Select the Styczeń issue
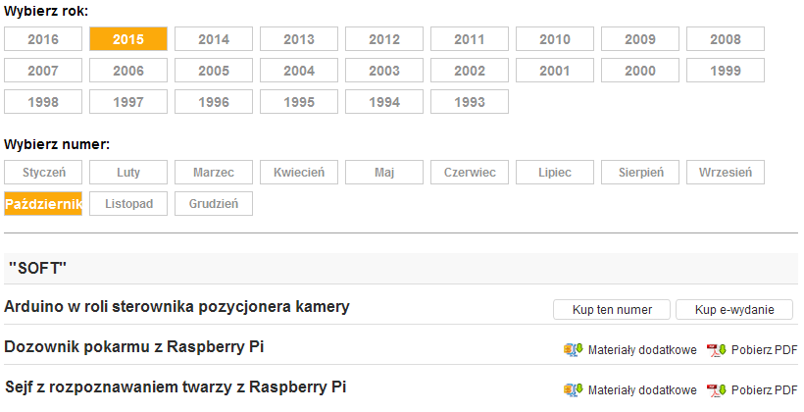804x412 pixels. (x=43, y=173)
